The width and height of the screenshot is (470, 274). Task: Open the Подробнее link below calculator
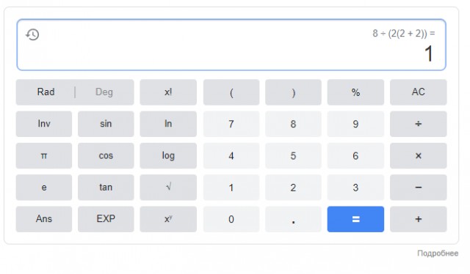pyautogui.click(x=438, y=253)
